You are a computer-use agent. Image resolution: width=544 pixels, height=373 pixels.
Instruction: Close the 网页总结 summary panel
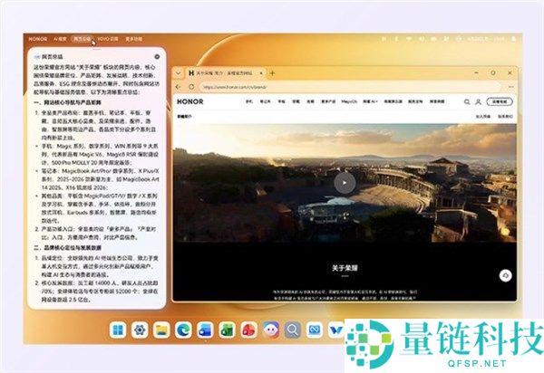157,56
